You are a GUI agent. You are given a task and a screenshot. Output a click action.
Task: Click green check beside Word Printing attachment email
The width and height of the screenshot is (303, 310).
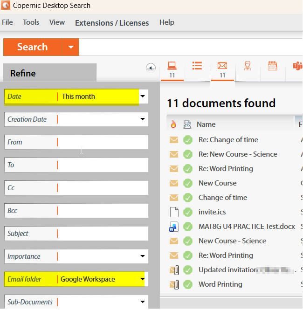[x=188, y=284]
